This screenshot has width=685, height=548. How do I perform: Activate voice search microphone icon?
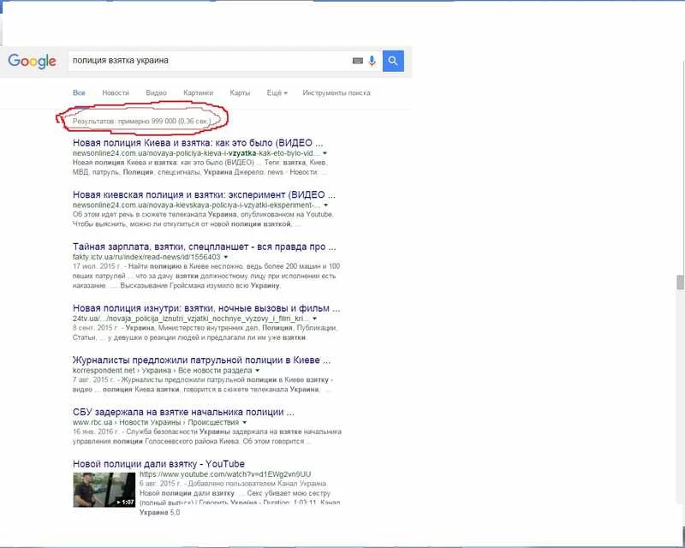point(372,61)
